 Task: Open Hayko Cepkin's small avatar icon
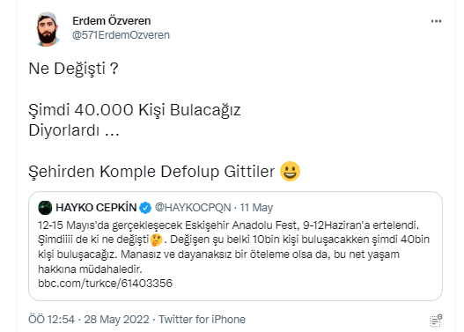tap(45, 208)
